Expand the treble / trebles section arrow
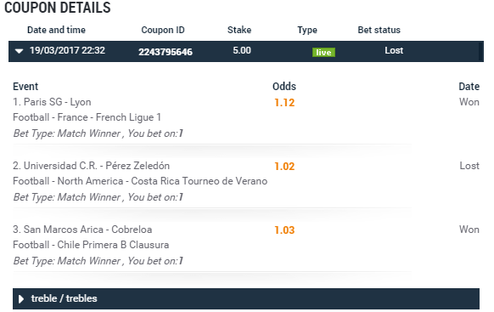Screen dimensions: 494x312 click(21, 299)
